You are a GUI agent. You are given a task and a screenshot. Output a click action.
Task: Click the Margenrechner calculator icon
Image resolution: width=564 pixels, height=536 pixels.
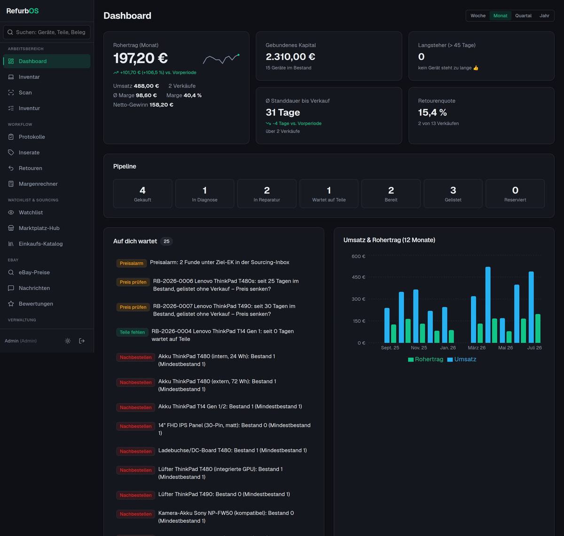pyautogui.click(x=11, y=184)
